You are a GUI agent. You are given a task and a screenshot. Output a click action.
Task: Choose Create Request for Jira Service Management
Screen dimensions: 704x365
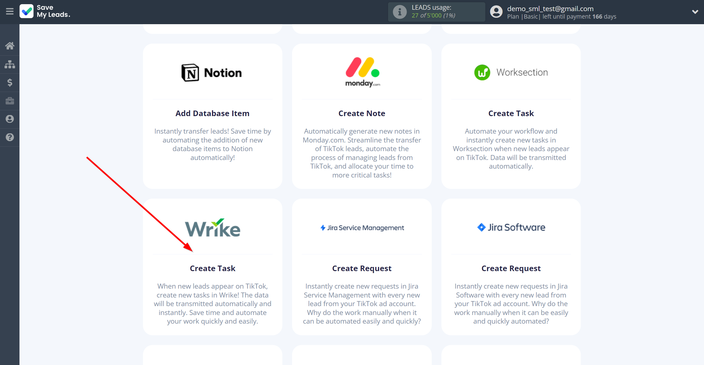[x=362, y=268]
